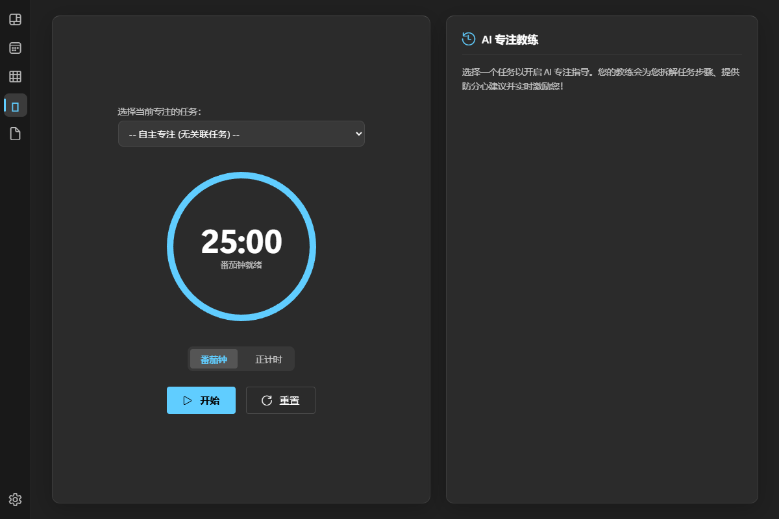Screen dimensions: 779x519
Task: Select the highlighted blue focus timer sidebar icon
Action: [x=15, y=105]
